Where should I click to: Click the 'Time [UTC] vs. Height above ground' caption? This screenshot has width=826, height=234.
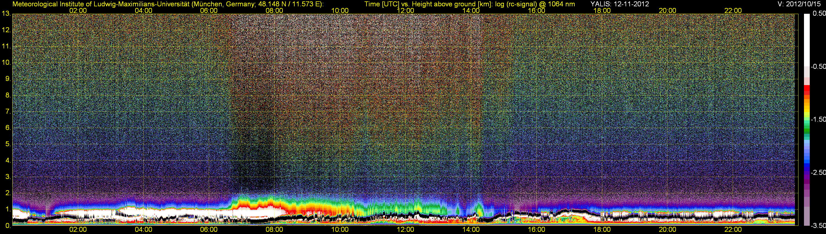tap(469, 4)
